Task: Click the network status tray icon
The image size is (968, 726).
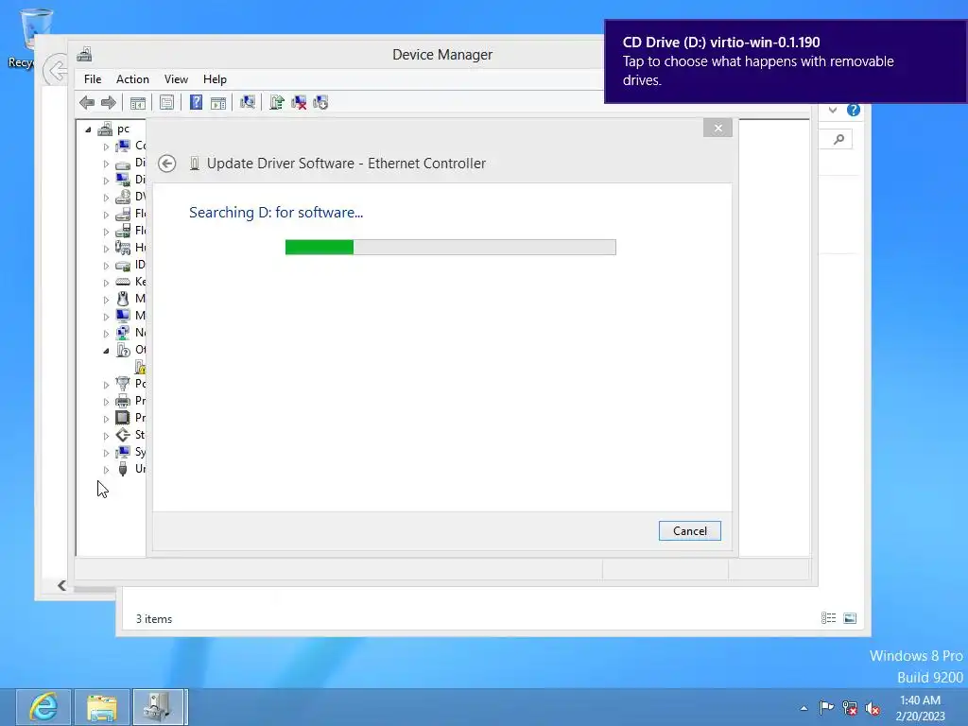Action: click(x=850, y=707)
